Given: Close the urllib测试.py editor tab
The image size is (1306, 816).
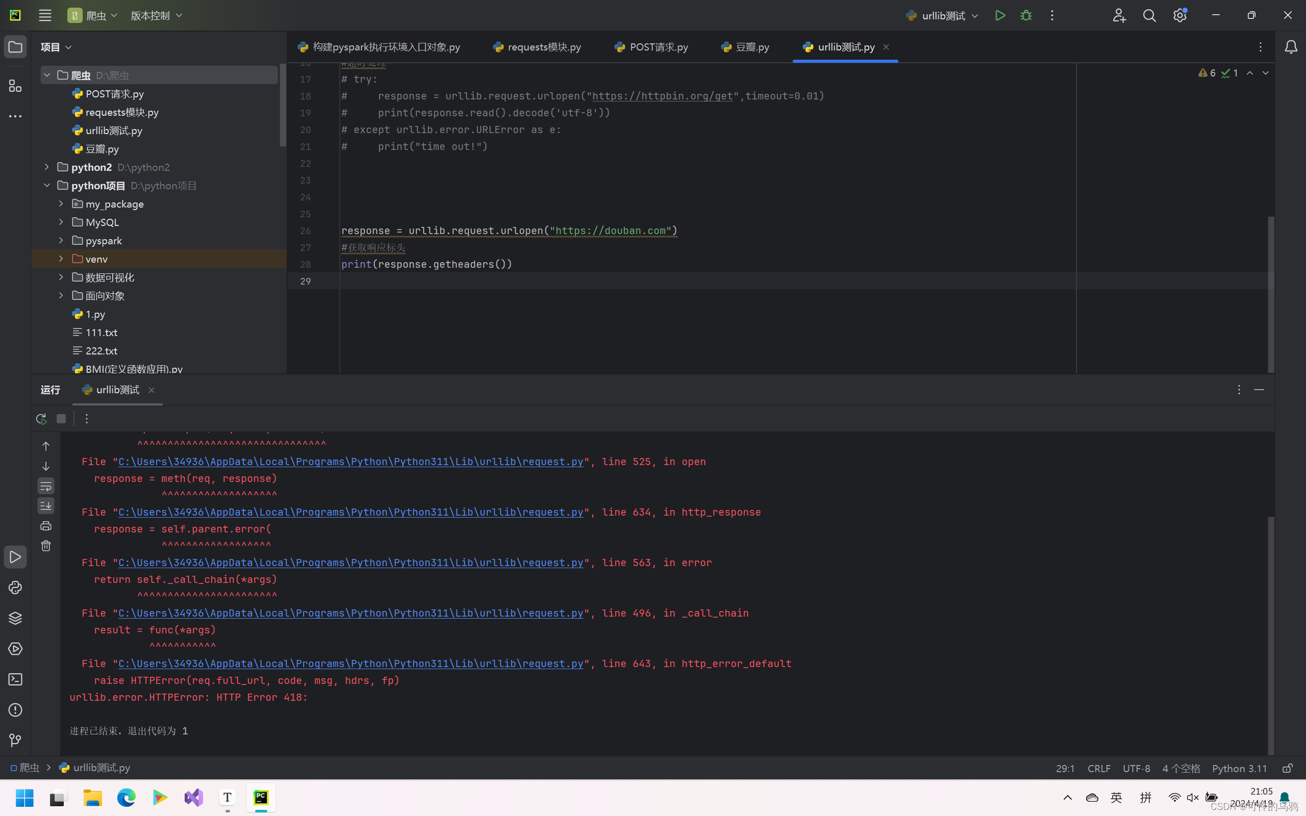Looking at the screenshot, I should point(886,47).
